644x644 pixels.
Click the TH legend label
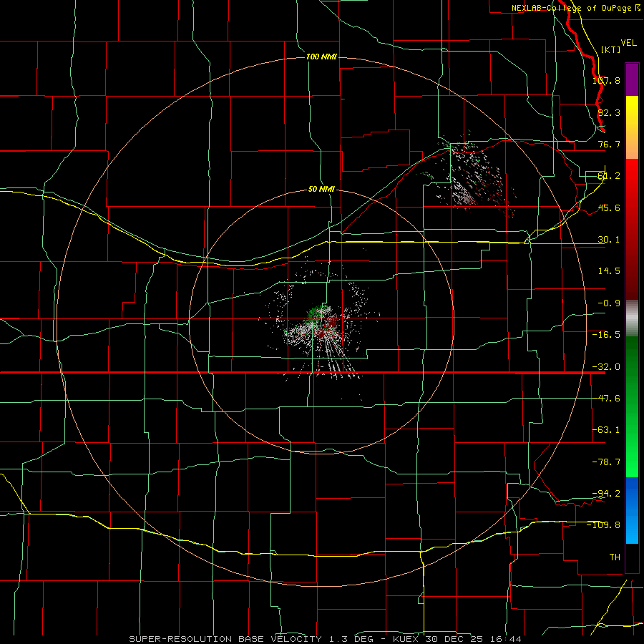[x=615, y=557]
